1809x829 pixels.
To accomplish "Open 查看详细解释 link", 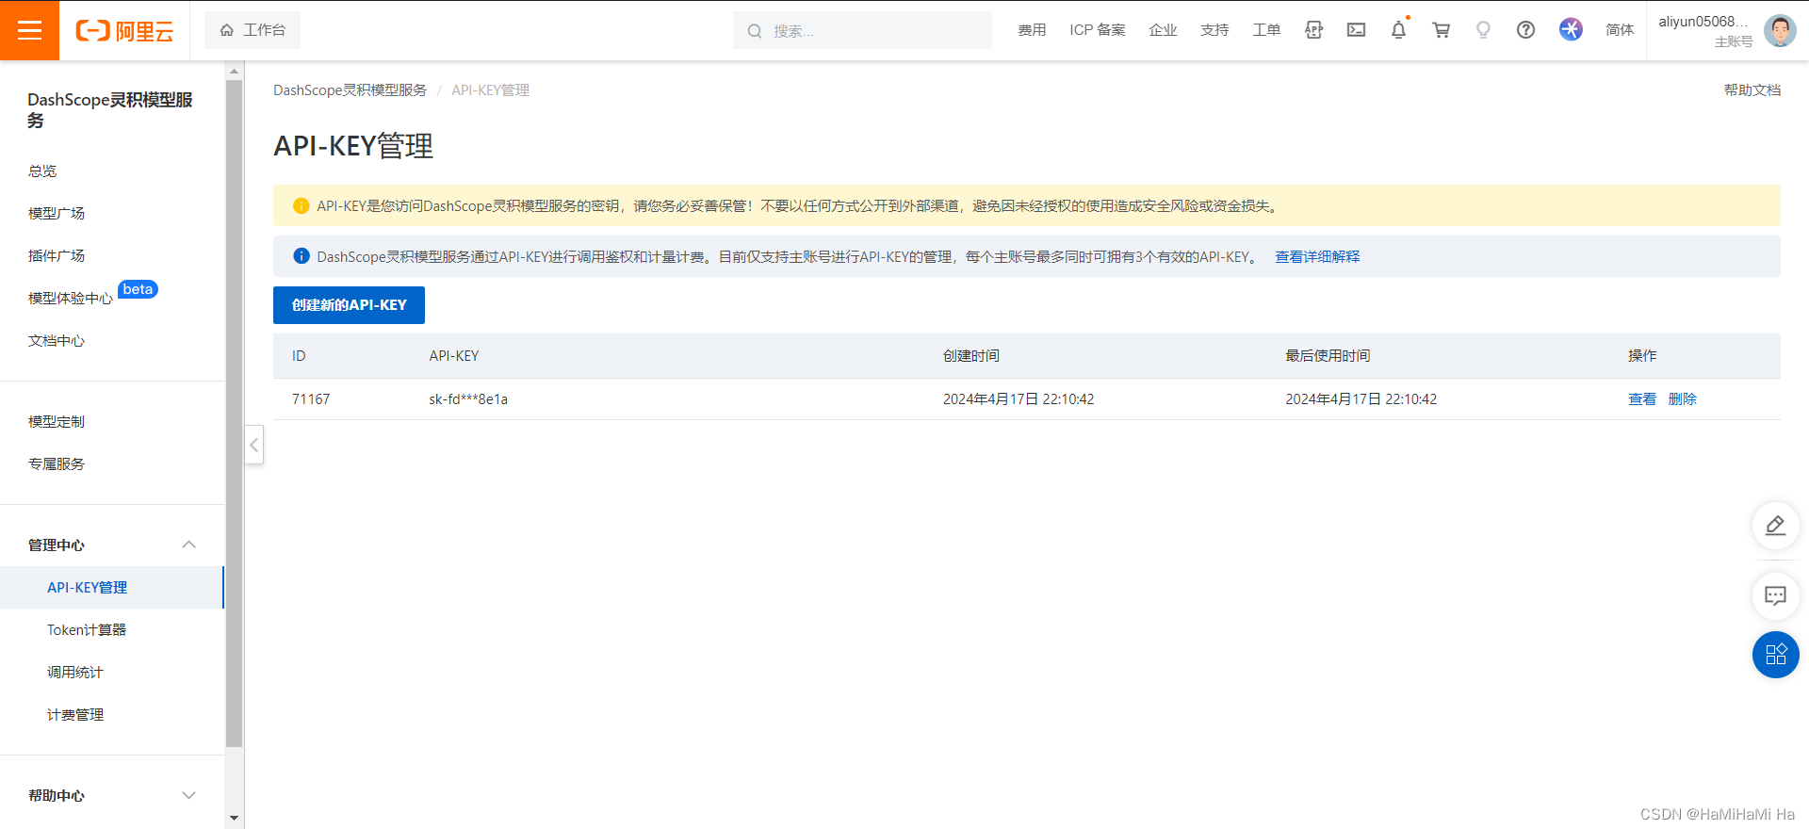I will 1317,257.
